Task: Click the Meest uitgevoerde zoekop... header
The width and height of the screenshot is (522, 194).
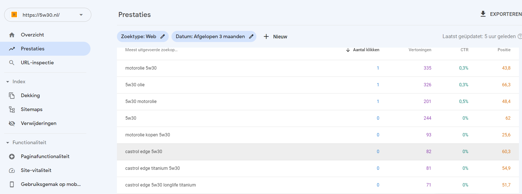Action: pyautogui.click(x=151, y=50)
